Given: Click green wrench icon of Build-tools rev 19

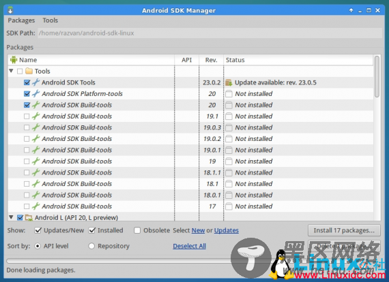Looking at the screenshot, I should 36,161.
